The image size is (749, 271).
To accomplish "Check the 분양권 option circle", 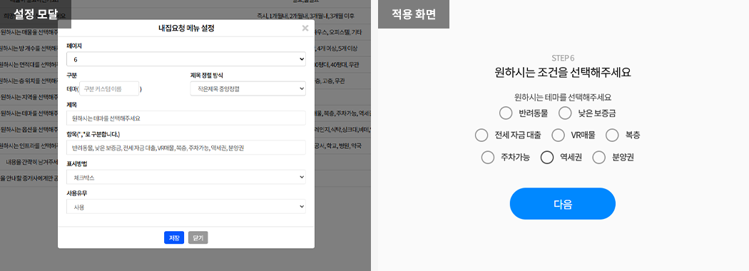I will (x=599, y=157).
